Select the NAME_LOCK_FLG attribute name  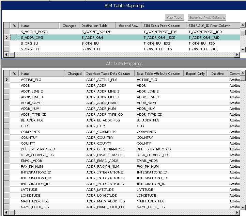[x=35, y=207]
